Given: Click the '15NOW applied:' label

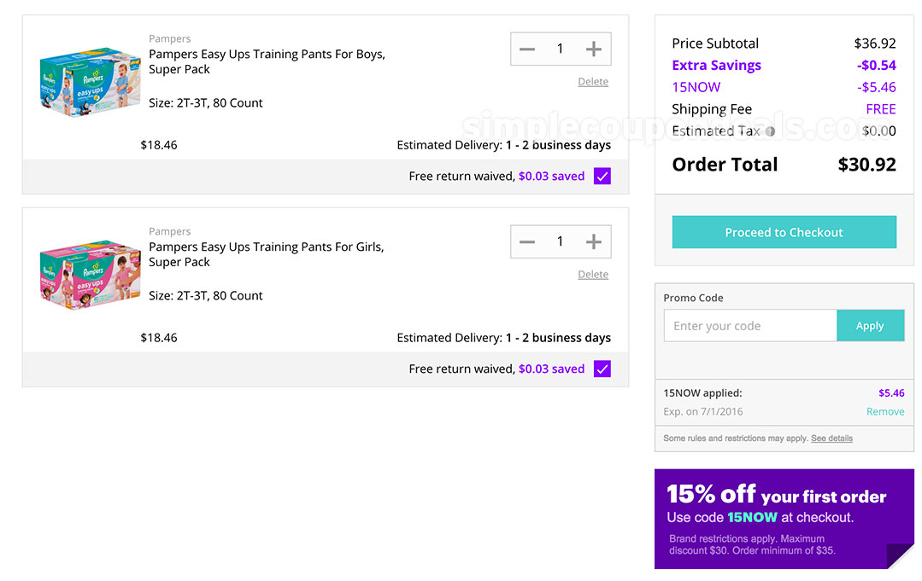Looking at the screenshot, I should [702, 393].
